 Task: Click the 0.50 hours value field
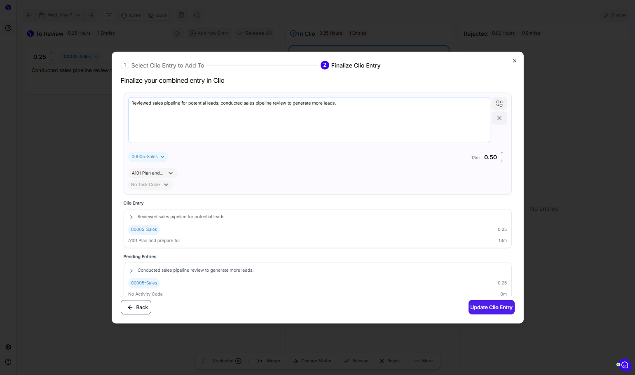pos(490,157)
